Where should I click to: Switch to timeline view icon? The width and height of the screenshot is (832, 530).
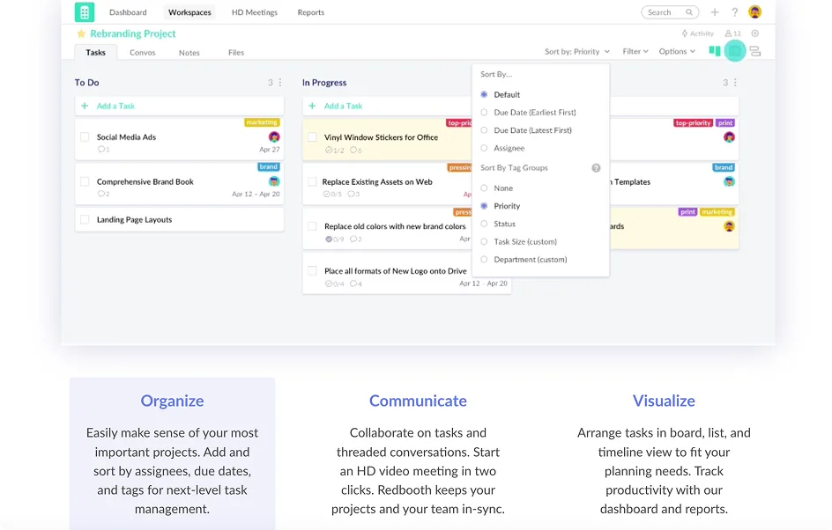point(755,51)
